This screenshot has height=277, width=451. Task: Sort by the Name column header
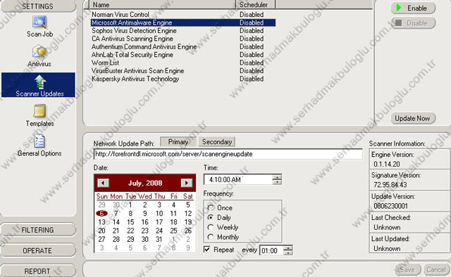163,5
